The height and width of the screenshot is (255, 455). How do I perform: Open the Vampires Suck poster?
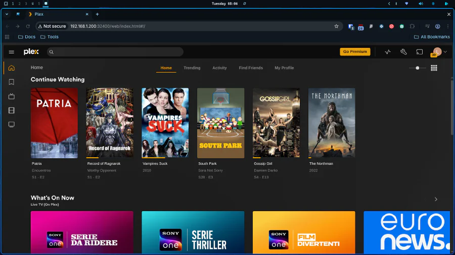click(165, 123)
